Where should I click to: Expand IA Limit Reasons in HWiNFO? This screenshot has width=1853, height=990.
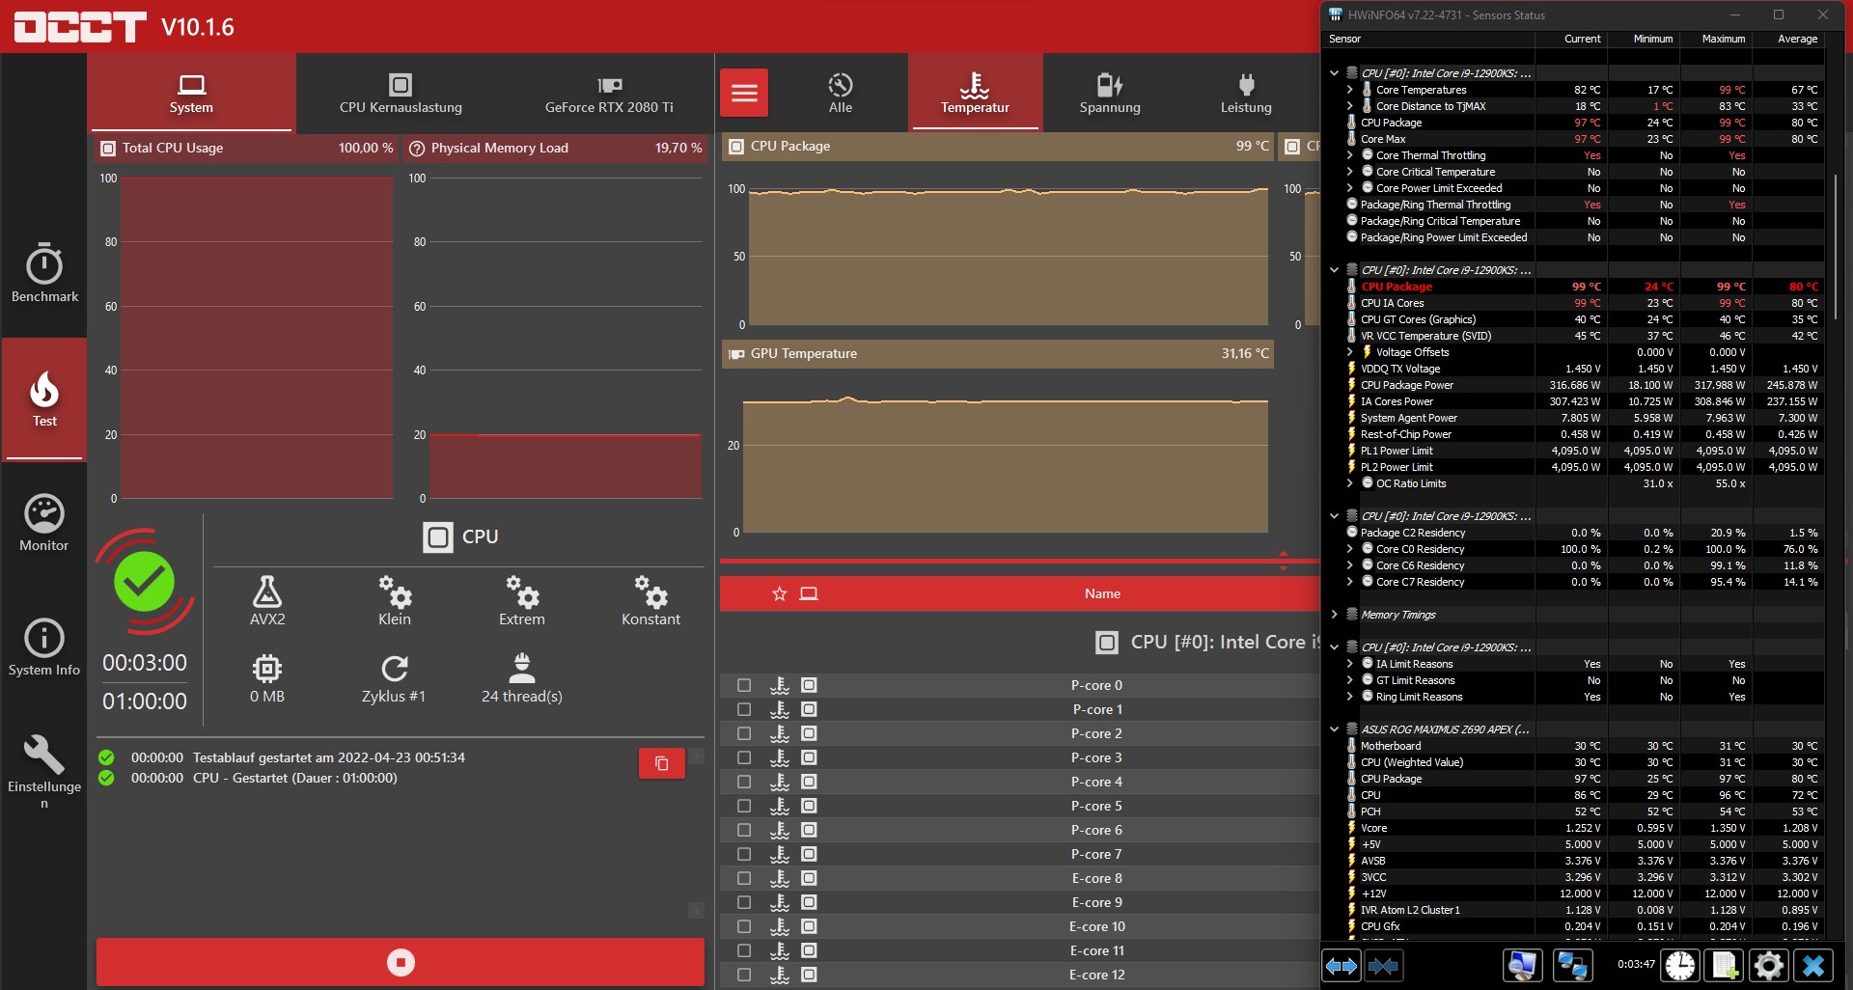click(x=1349, y=664)
